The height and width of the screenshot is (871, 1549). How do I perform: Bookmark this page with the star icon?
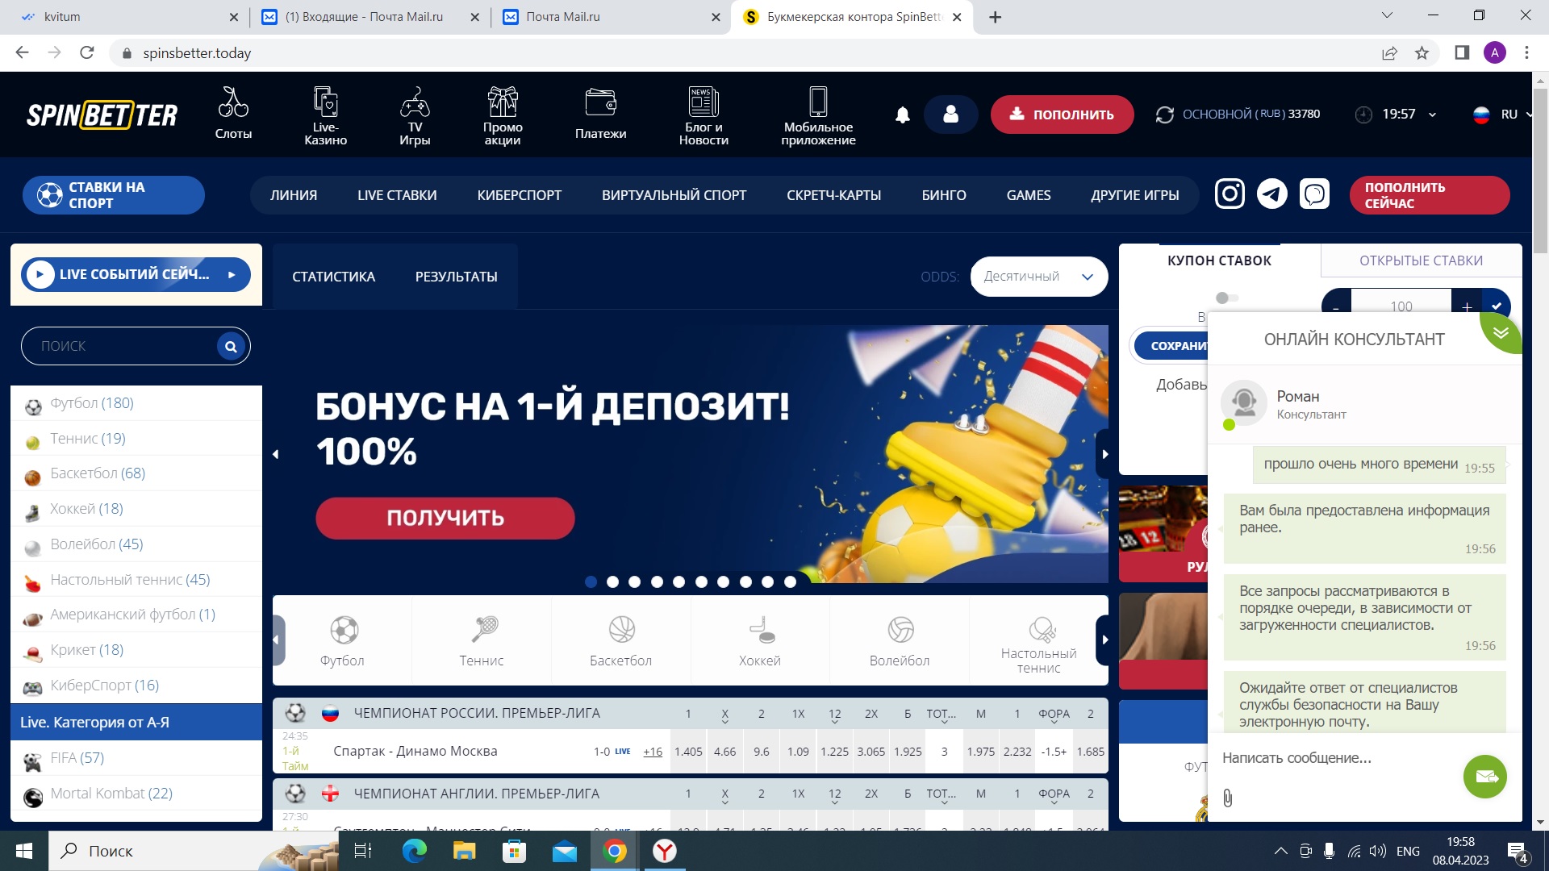pos(1422,53)
